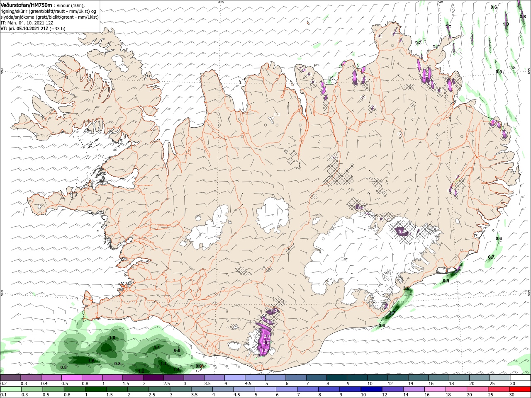
Task: Select the dark teal 9 mm snow swatch
Action: click(358, 378)
